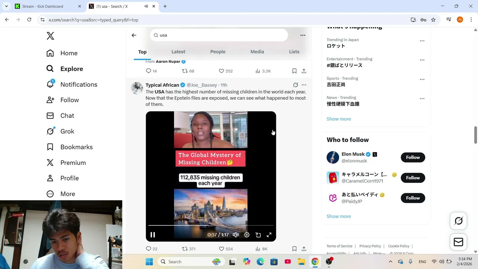
Task: Click the back arrow beside the search box
Action: (134, 35)
